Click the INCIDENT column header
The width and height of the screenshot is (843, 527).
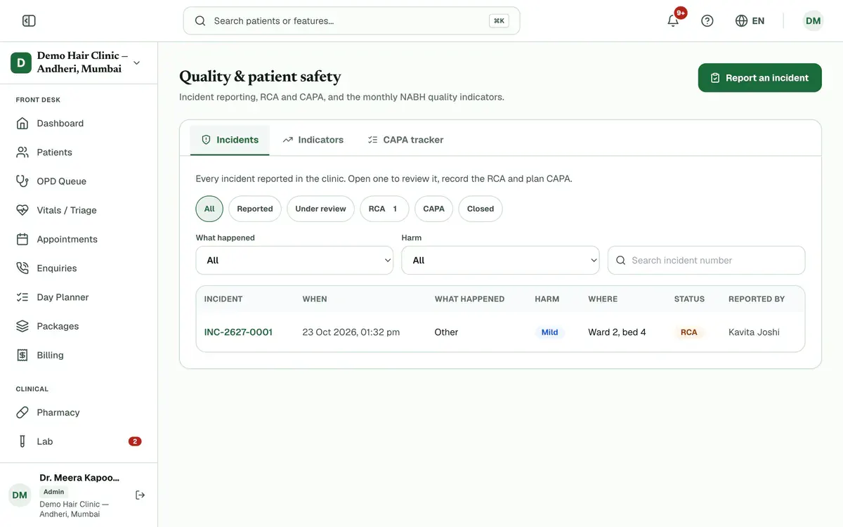pos(223,299)
